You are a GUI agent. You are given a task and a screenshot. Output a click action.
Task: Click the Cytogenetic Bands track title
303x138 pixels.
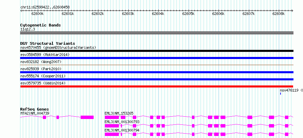click(x=41, y=25)
